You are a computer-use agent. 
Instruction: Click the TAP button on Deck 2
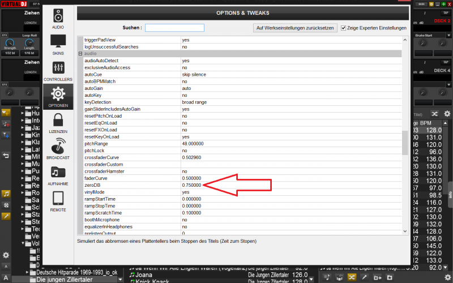(x=446, y=12)
